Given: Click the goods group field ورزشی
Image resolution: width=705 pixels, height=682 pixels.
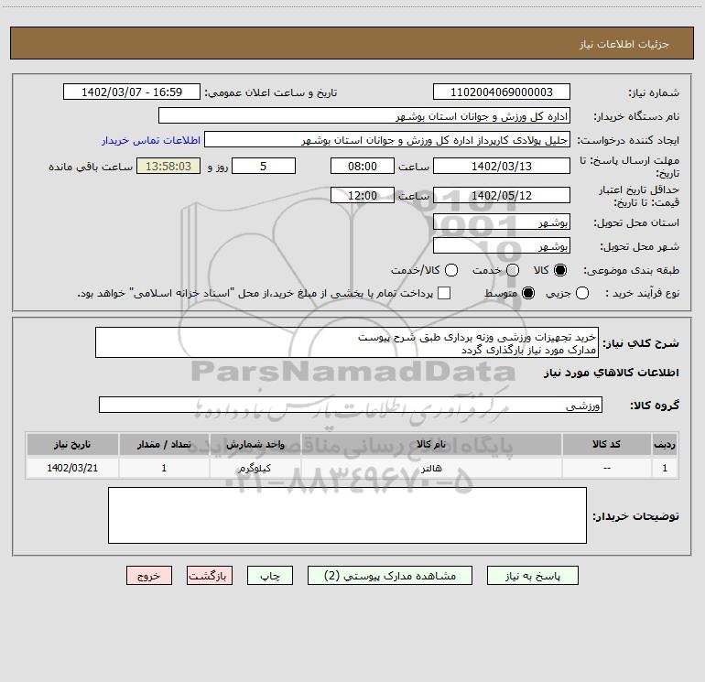Looking at the screenshot, I should click(351, 405).
